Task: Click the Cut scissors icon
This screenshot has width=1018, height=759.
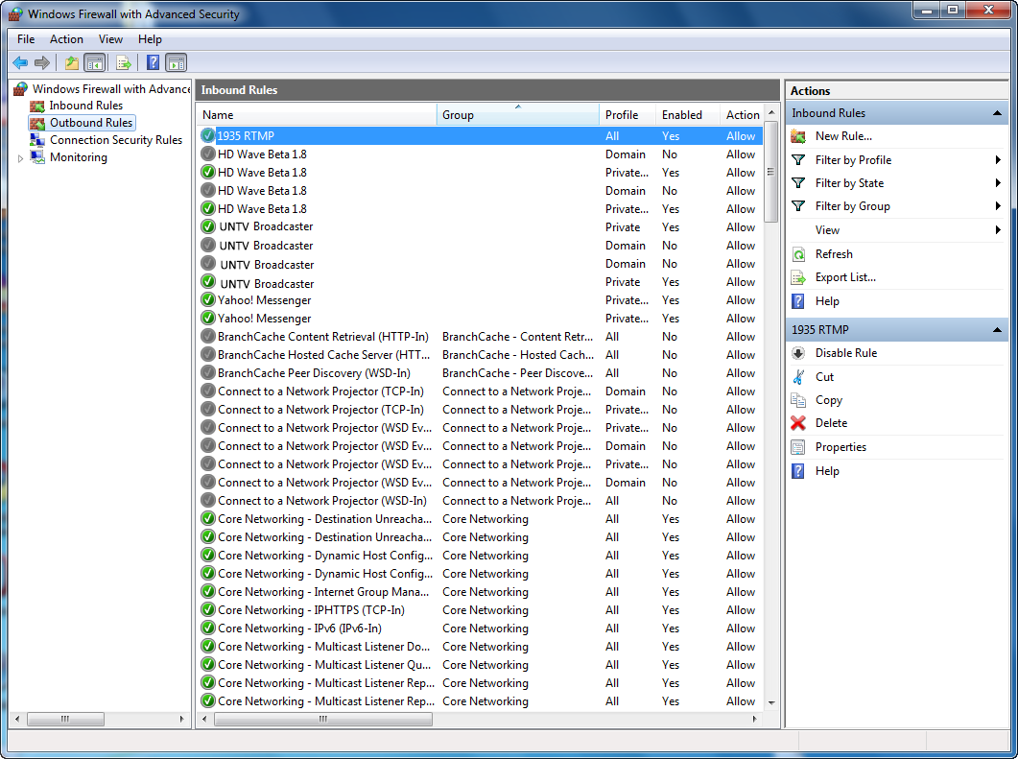Action: [x=798, y=376]
